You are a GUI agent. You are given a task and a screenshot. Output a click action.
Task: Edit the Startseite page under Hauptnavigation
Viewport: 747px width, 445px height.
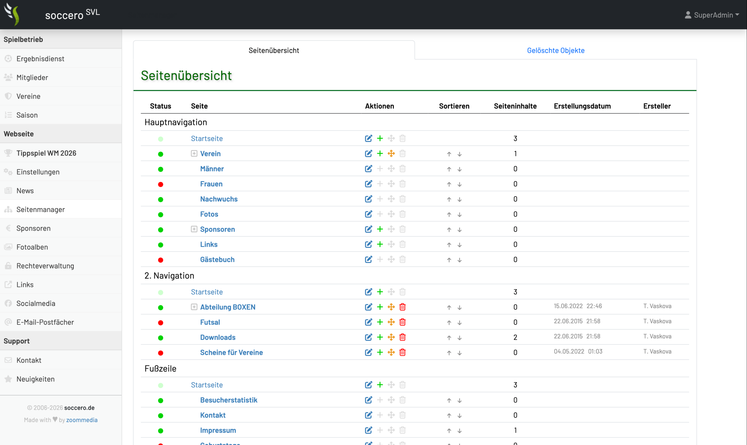tap(369, 138)
